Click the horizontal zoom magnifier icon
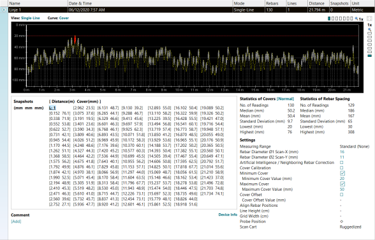 click(357, 19)
